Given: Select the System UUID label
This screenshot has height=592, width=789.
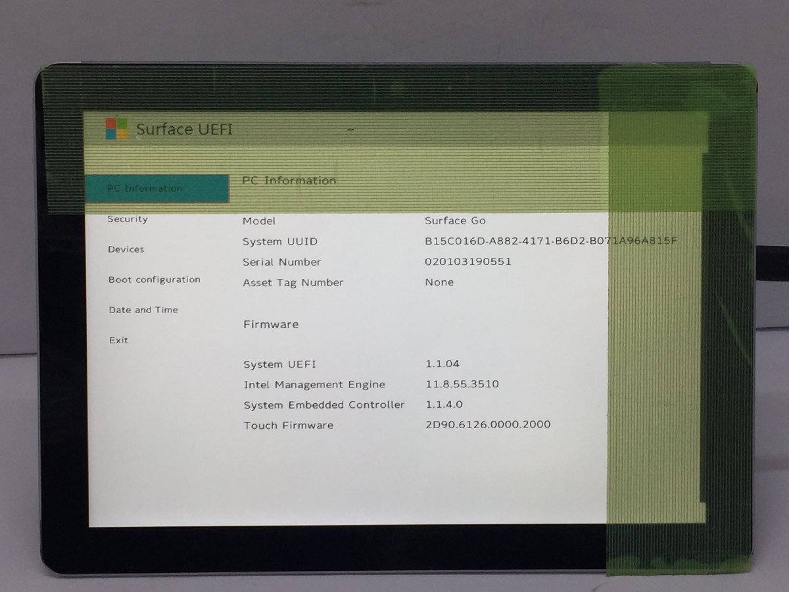Looking at the screenshot, I should (280, 241).
